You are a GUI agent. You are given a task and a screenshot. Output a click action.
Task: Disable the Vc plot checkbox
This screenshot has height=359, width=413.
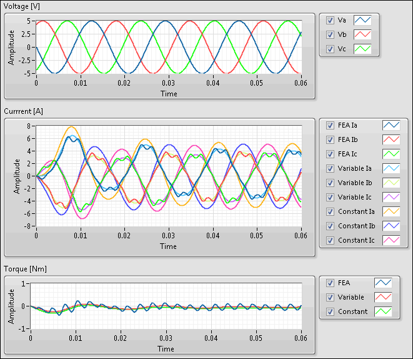coord(330,49)
